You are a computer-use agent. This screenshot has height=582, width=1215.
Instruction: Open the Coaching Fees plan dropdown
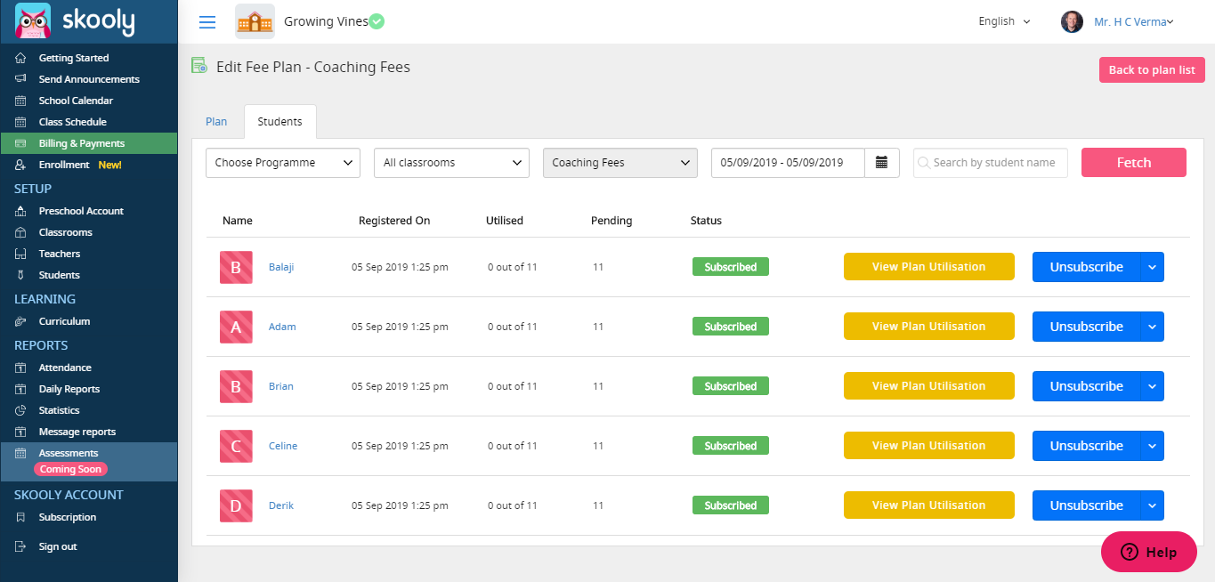point(620,163)
